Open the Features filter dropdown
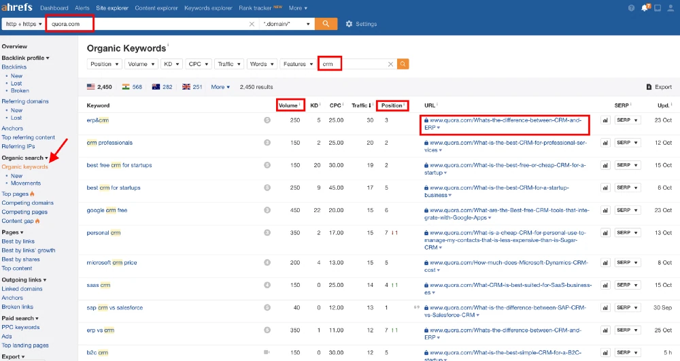Image resolution: width=680 pixels, height=361 pixels. tap(298, 64)
